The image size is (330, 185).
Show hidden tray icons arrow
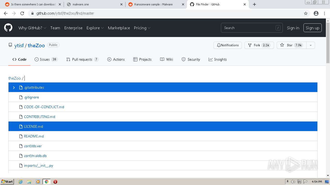click(287, 182)
